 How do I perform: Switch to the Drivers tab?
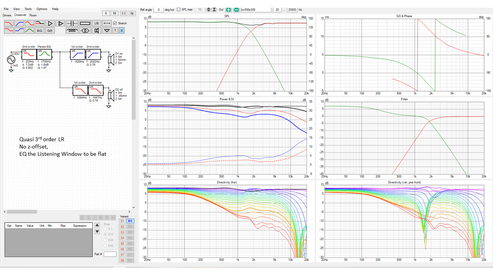[7, 15]
